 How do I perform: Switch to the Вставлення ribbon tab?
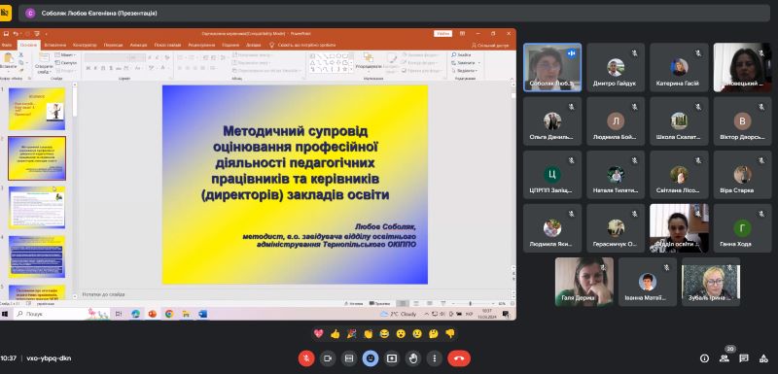pyautogui.click(x=54, y=45)
